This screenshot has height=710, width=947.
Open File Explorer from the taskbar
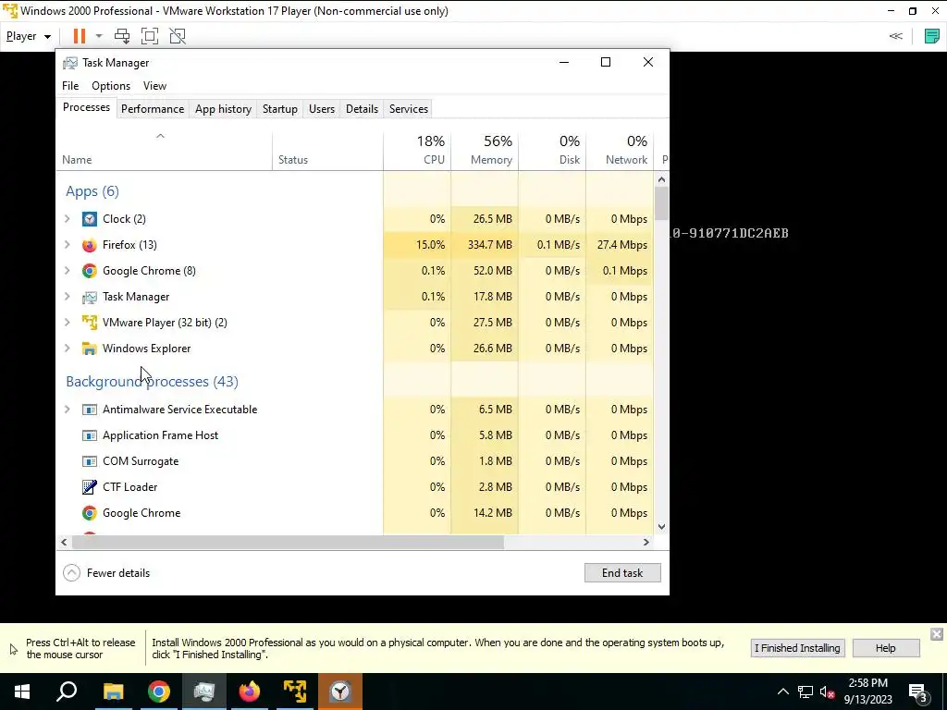[113, 692]
